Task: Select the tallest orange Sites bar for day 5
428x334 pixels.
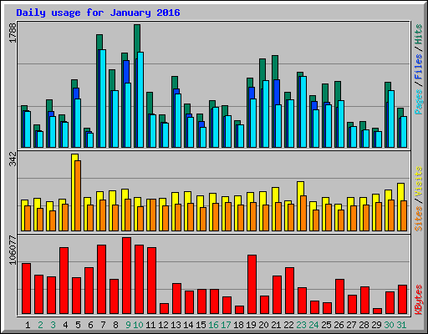Action: click(78, 195)
